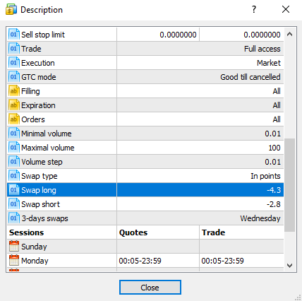Click the Wednesday value
302x301 pixels.
260,218
